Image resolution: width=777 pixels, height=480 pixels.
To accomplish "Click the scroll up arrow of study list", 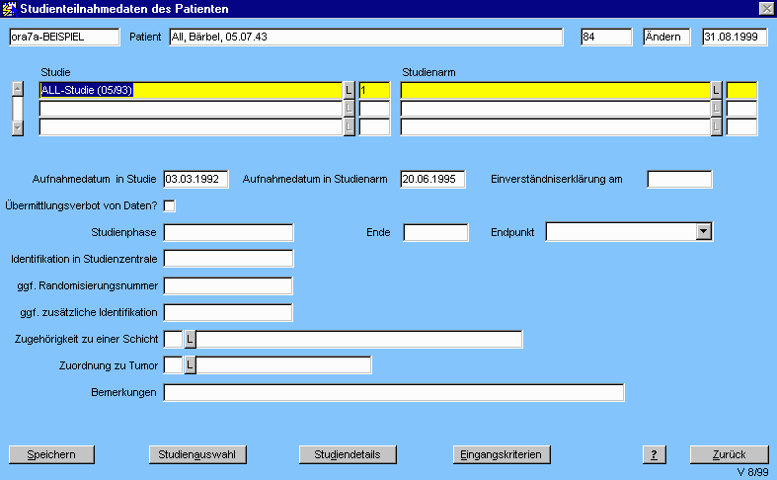I will coord(17,87).
